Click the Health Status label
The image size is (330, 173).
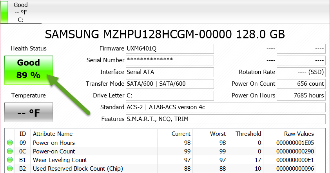29,49
